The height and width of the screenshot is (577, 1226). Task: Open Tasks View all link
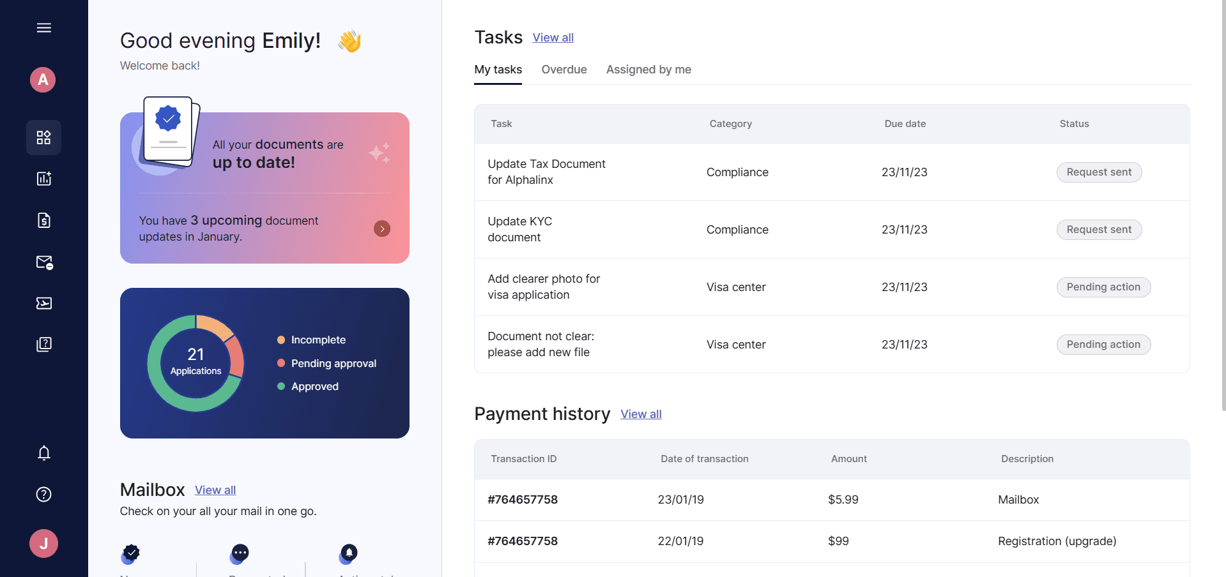click(x=553, y=38)
